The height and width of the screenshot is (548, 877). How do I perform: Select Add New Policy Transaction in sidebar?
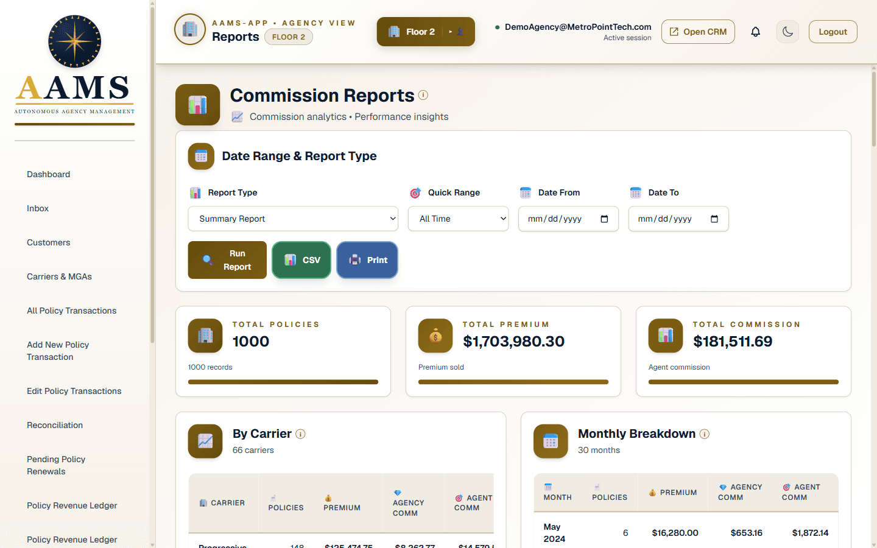(58, 351)
